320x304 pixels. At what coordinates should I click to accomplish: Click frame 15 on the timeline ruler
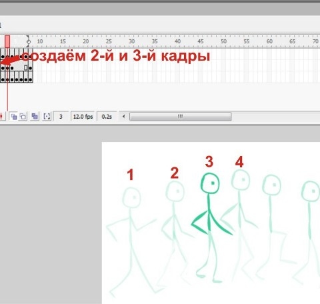63,41
